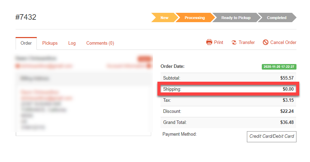Click the printer icon

point(209,42)
